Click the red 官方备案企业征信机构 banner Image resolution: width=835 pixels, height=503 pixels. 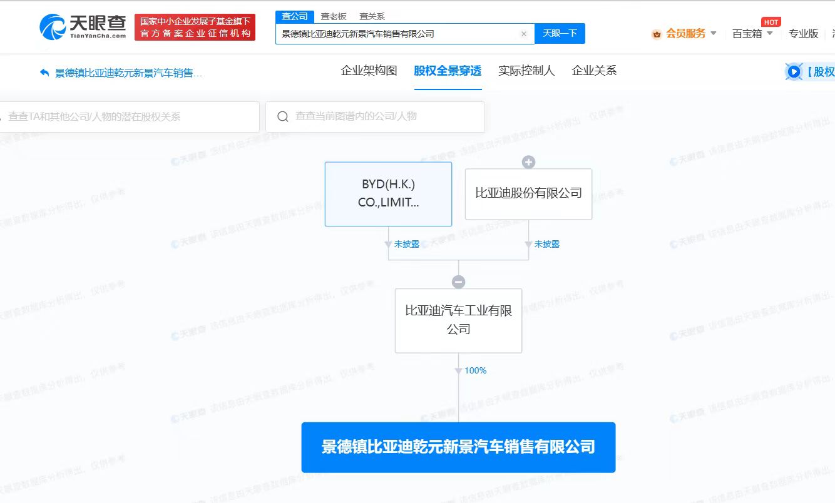(195, 28)
